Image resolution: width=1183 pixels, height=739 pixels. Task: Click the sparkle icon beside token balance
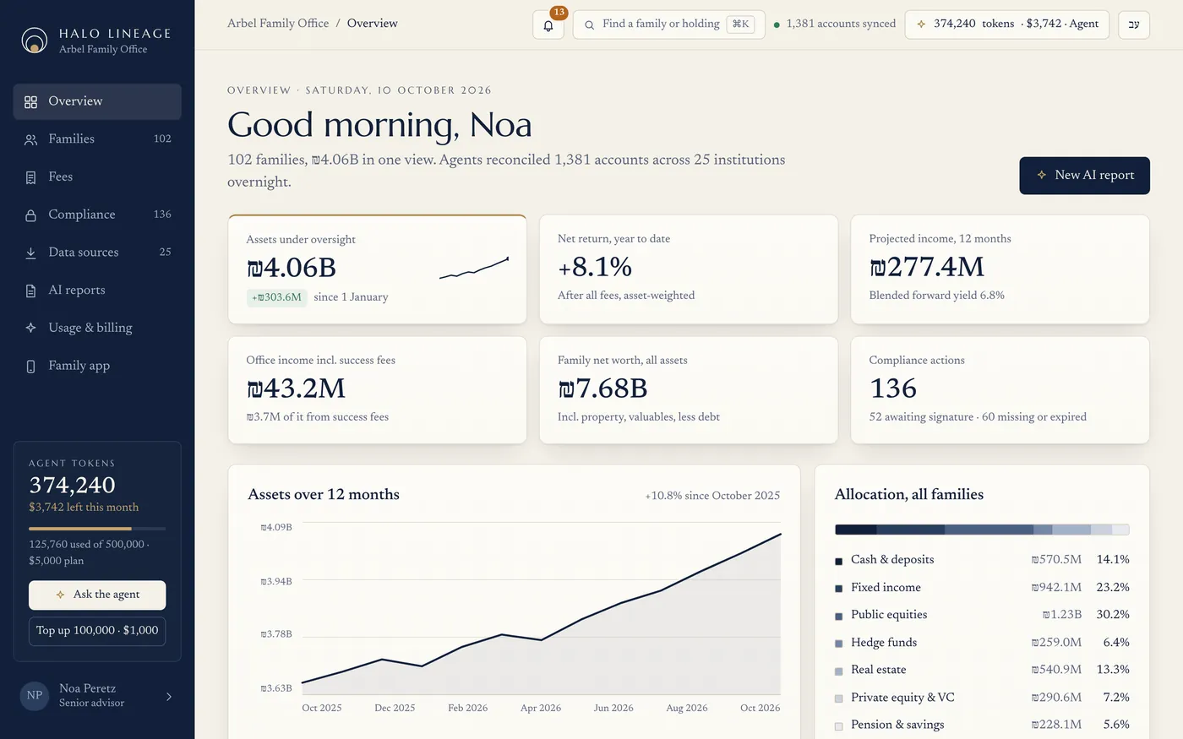coord(921,24)
